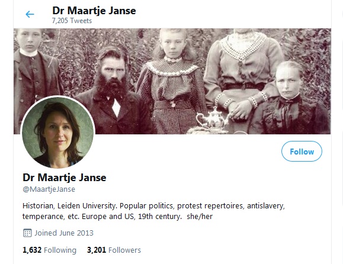Click the Dr Maartje Janse header title
This screenshot has width=343, height=264.
[x=94, y=11]
